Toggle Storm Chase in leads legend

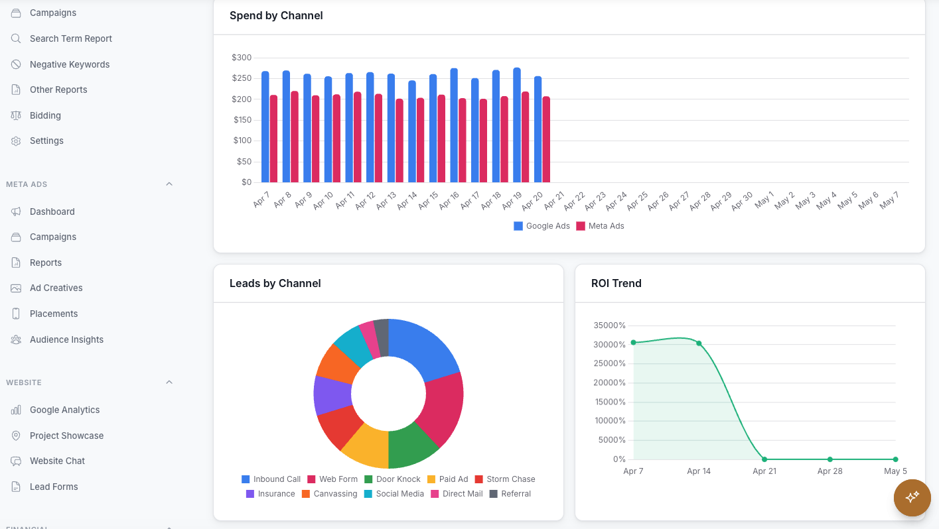coord(504,479)
